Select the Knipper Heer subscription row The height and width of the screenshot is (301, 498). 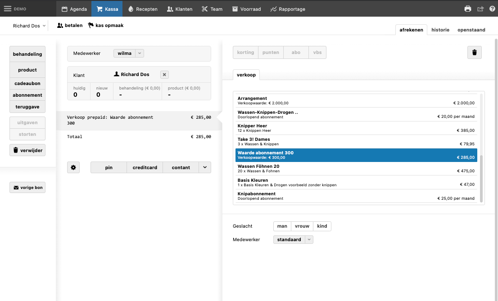pyautogui.click(x=356, y=128)
